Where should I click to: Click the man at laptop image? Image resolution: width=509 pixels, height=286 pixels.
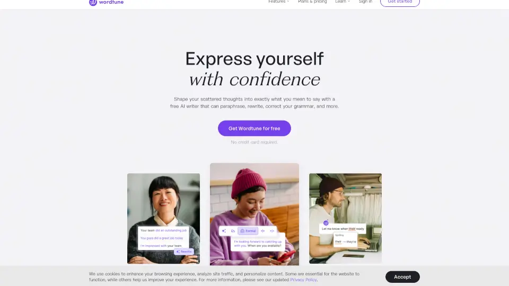(345, 218)
